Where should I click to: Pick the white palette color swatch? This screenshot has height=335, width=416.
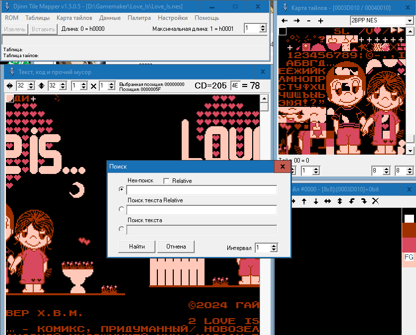tap(409, 218)
